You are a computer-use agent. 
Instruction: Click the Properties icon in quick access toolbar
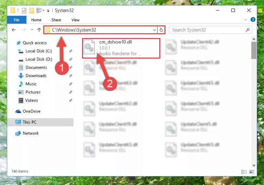[x=24, y=11]
